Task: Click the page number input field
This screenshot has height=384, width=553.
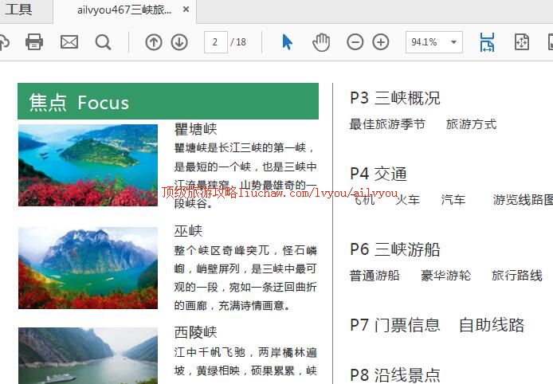Action: pyautogui.click(x=215, y=42)
